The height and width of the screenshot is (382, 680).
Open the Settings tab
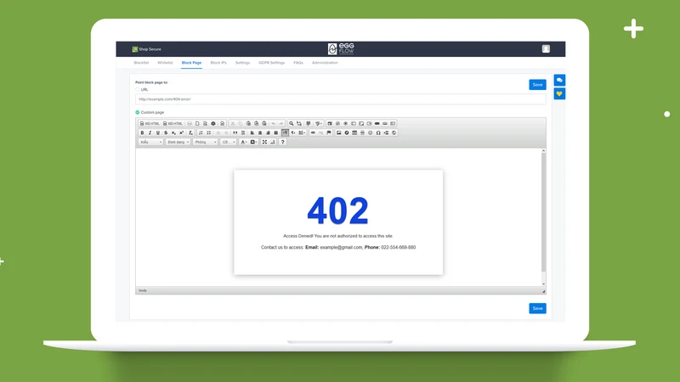pos(242,63)
